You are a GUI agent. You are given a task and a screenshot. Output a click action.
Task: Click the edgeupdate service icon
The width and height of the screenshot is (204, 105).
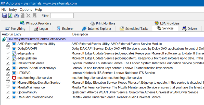(14, 53)
